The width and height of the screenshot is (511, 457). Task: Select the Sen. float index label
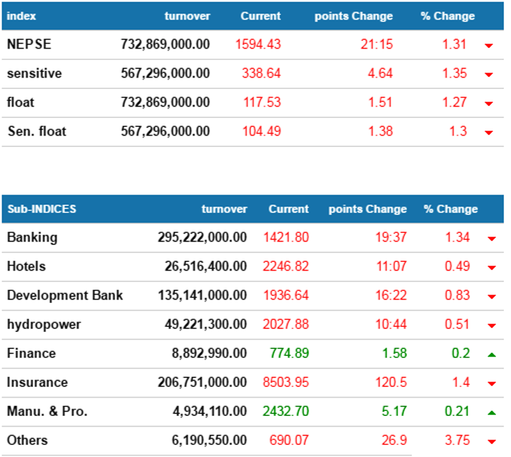click(x=37, y=131)
